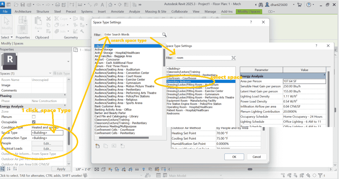This screenshot has height=179, width=339.
Task: Select Bank Customer Area list entry
Action: click(x=107, y=106)
